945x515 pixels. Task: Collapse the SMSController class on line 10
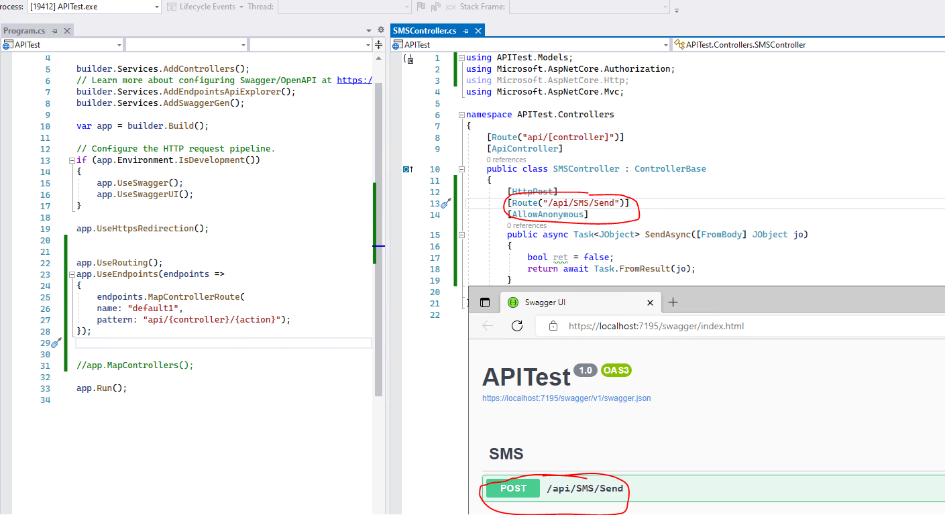[x=461, y=169]
